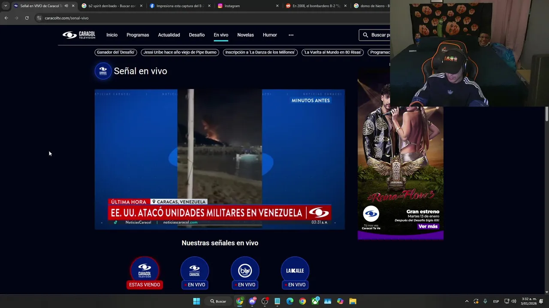Switch to La Kalle live channel
The height and width of the screenshot is (308, 549).
pyautogui.click(x=295, y=273)
